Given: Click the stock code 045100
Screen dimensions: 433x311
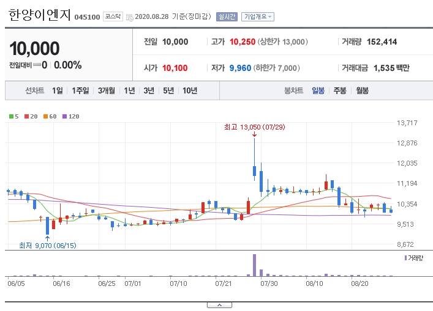Looking at the screenshot, I should [87, 17].
